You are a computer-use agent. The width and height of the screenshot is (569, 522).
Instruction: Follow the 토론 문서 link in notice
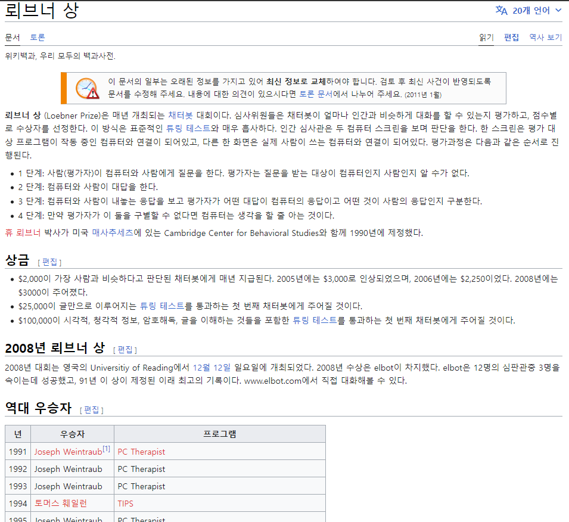pyautogui.click(x=315, y=94)
